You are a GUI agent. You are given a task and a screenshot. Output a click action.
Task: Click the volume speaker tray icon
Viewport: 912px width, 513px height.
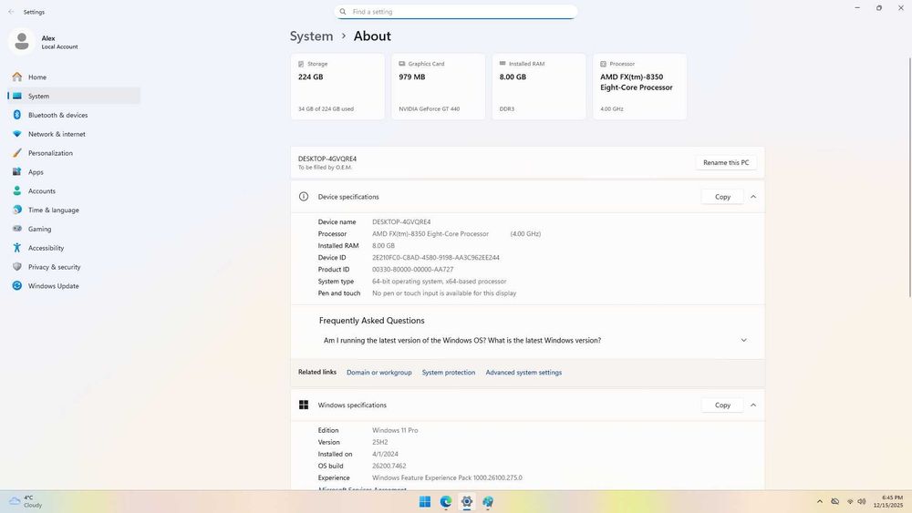[x=862, y=501]
